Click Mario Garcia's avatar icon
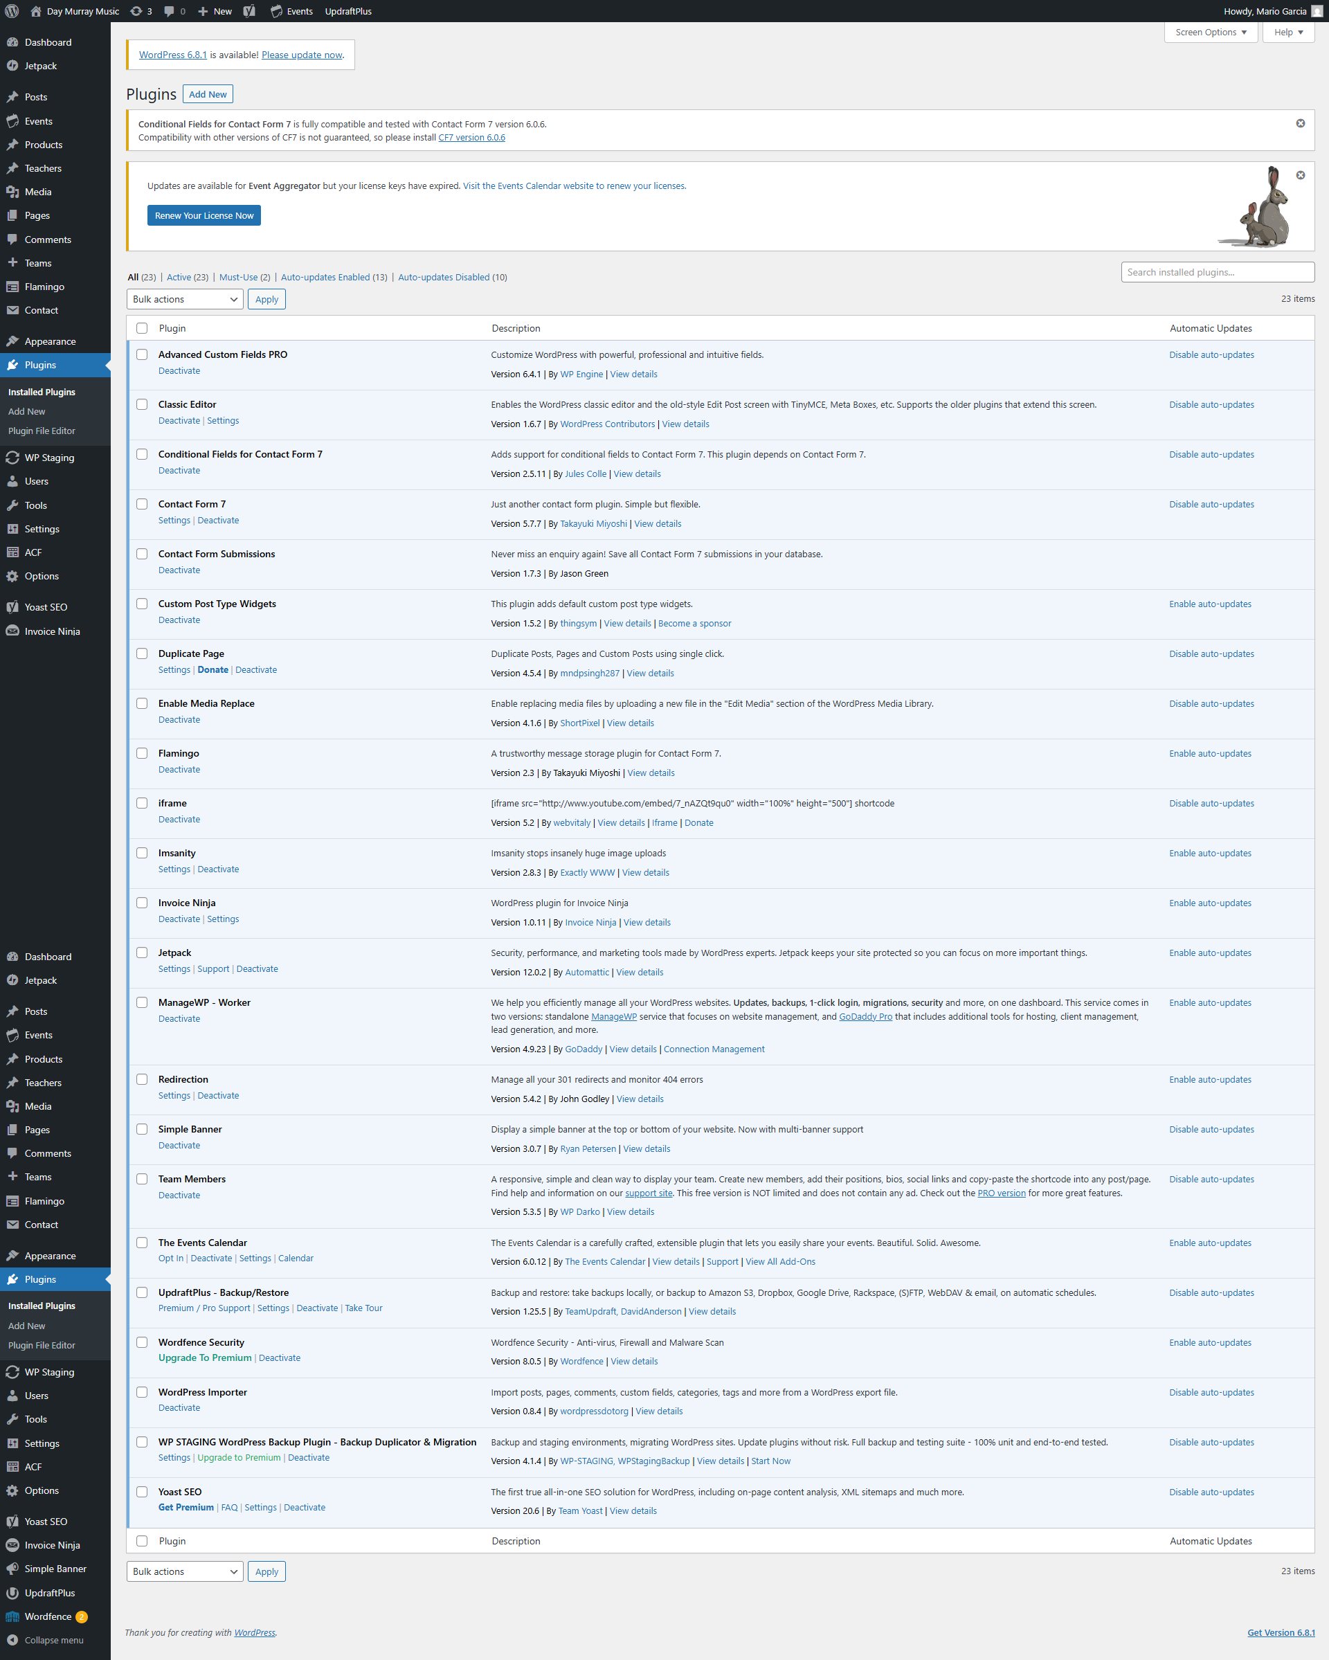The height and width of the screenshot is (1660, 1329). click(1317, 11)
